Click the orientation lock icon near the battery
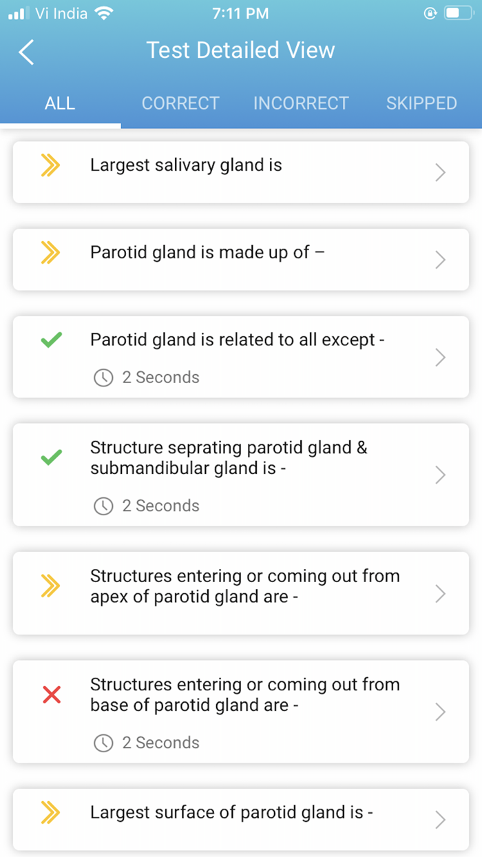 point(429,12)
